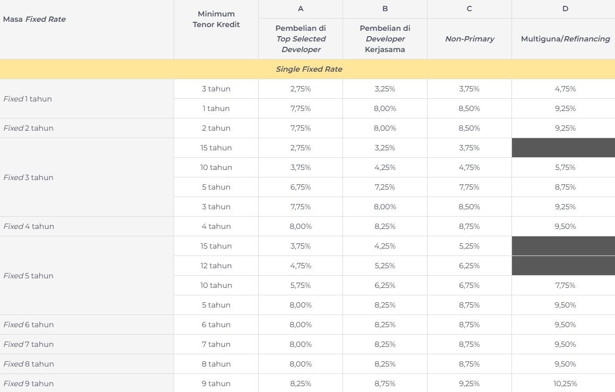Click the '7 tahun' minimum tenor cell
This screenshot has width=615, height=392.
pos(216,345)
